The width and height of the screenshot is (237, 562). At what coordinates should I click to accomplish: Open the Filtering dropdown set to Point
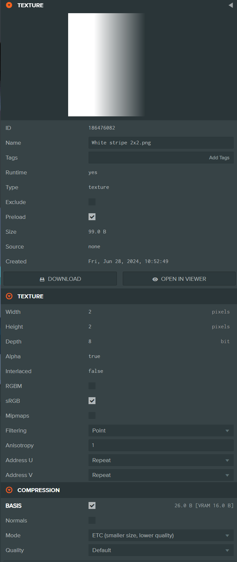click(x=161, y=430)
